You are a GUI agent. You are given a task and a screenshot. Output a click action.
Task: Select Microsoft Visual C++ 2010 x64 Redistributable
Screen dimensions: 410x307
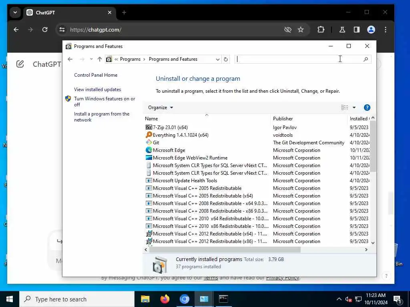pyautogui.click(x=211, y=219)
